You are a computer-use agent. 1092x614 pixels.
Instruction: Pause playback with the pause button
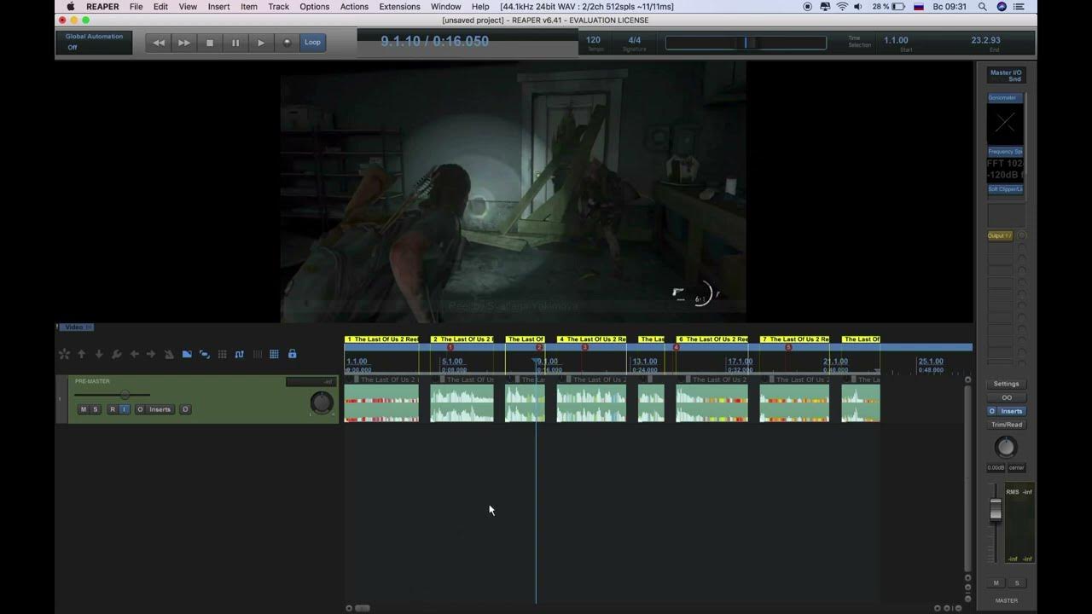(235, 43)
